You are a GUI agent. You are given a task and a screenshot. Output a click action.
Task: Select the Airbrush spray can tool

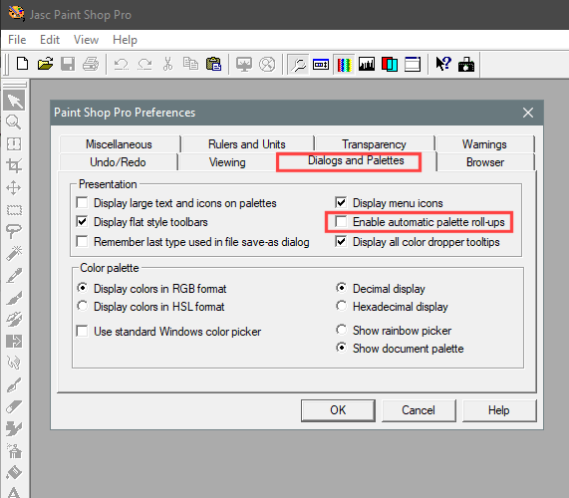pos(14,451)
